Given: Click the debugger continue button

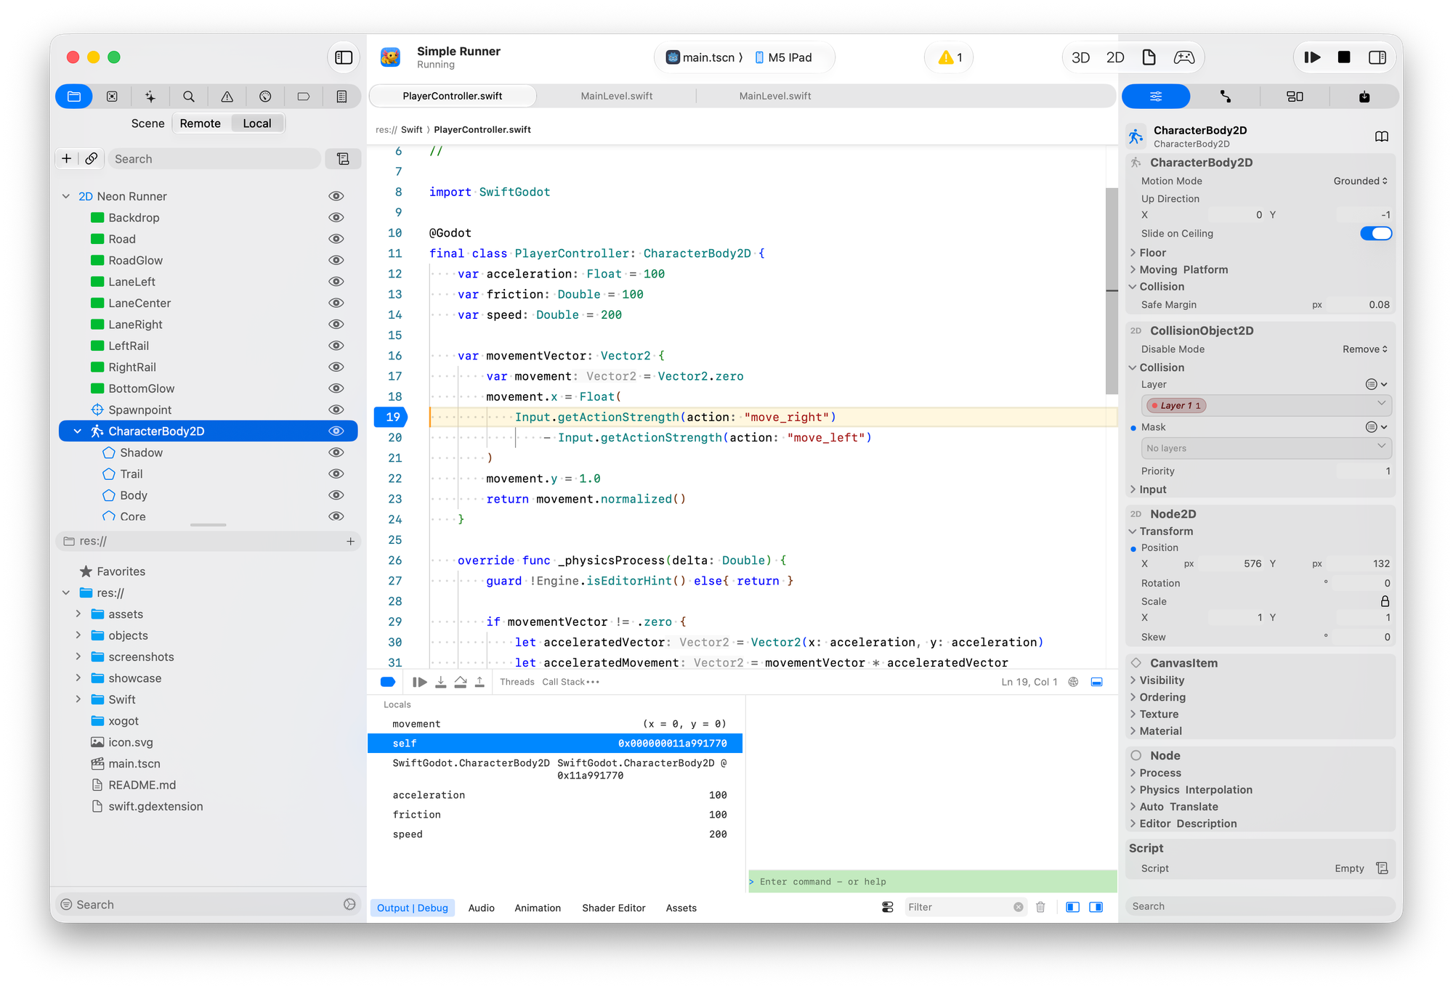Looking at the screenshot, I should coord(419,682).
